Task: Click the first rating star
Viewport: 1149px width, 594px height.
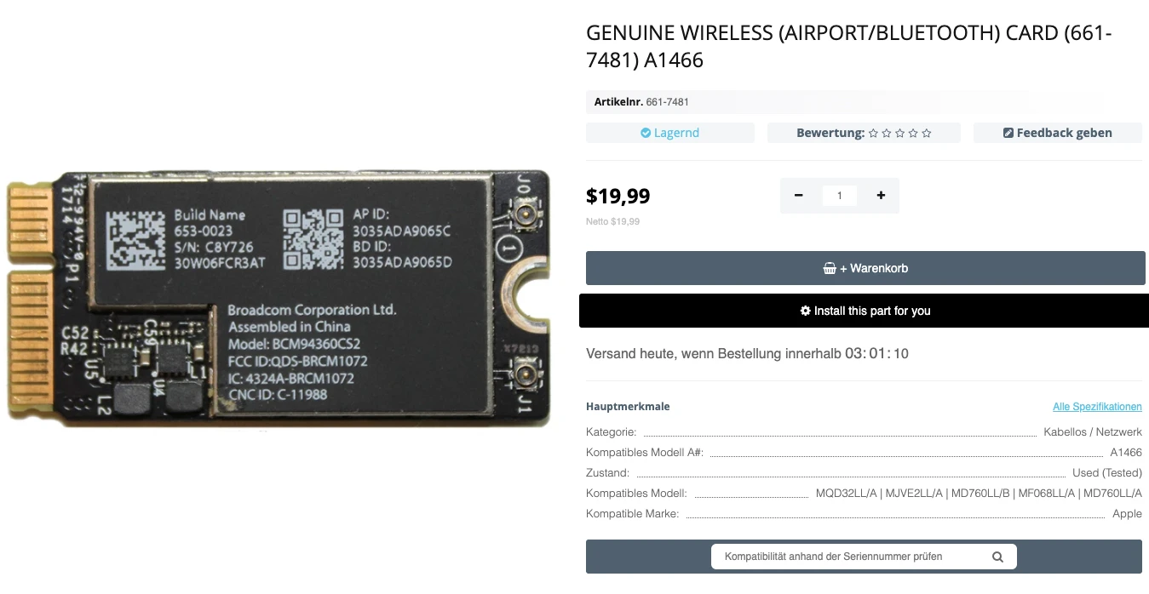Action: click(x=873, y=134)
